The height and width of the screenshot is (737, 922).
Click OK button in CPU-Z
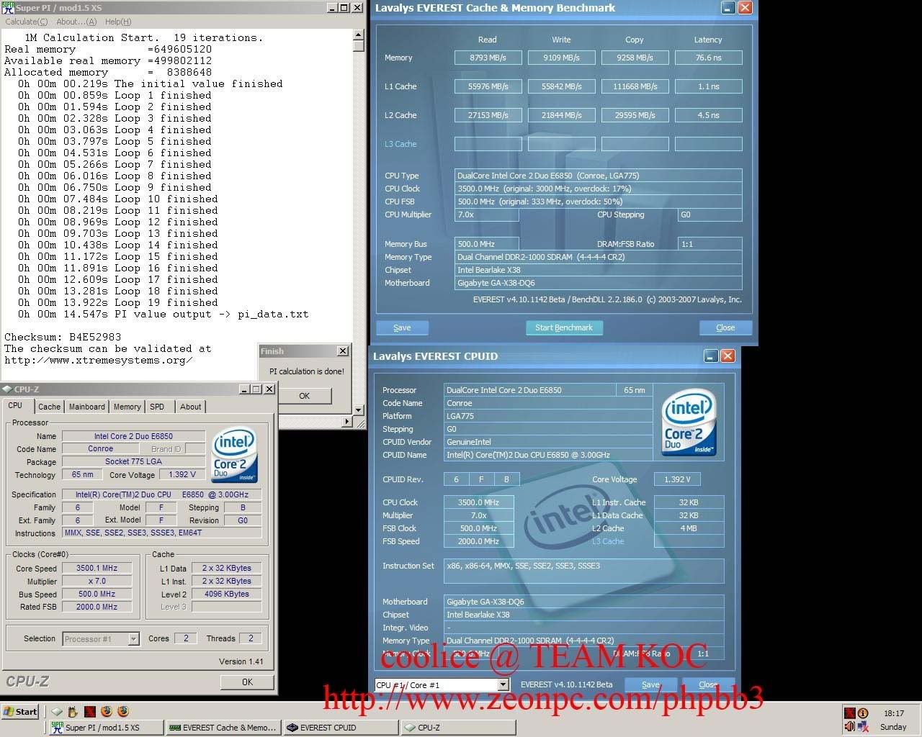pos(247,682)
